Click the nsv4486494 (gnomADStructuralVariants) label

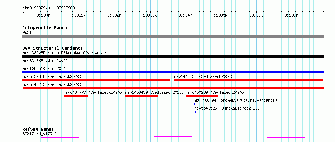[x=235, y=100]
